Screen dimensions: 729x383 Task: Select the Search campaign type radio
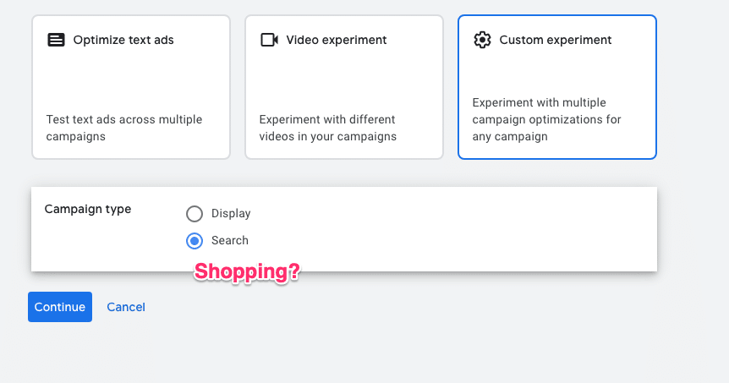[x=195, y=241]
